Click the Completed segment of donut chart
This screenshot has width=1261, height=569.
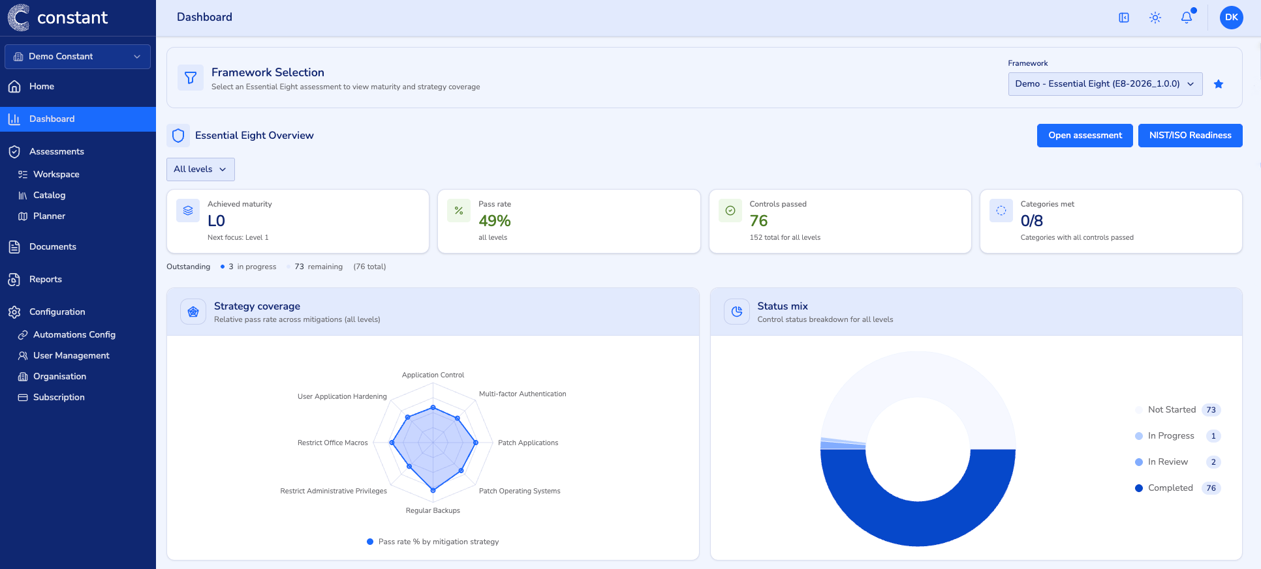pos(918,523)
